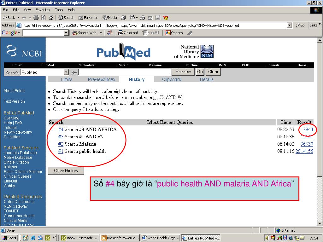Click the Messenger smiley icon
Screen dimensions: 323x242
tap(165, 18)
